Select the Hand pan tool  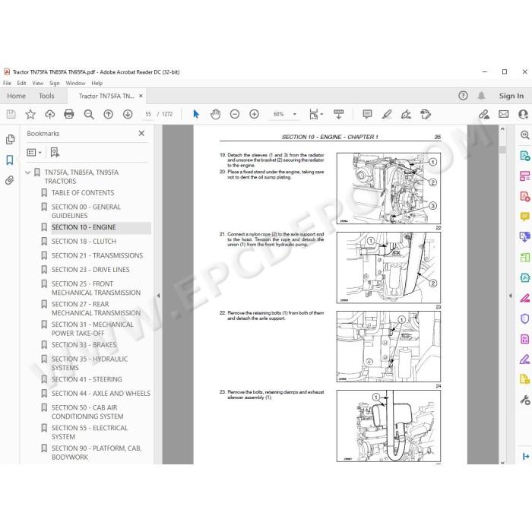pyautogui.click(x=215, y=114)
